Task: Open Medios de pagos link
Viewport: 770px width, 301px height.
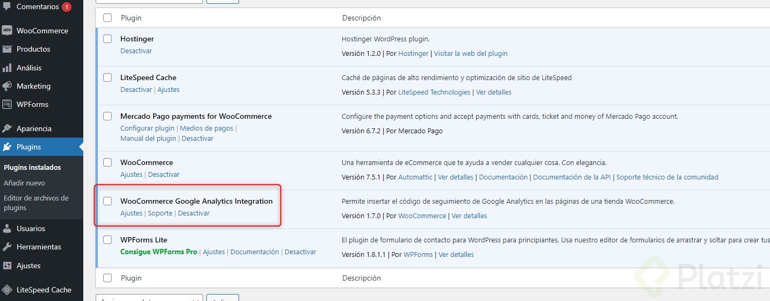Action: click(x=206, y=128)
